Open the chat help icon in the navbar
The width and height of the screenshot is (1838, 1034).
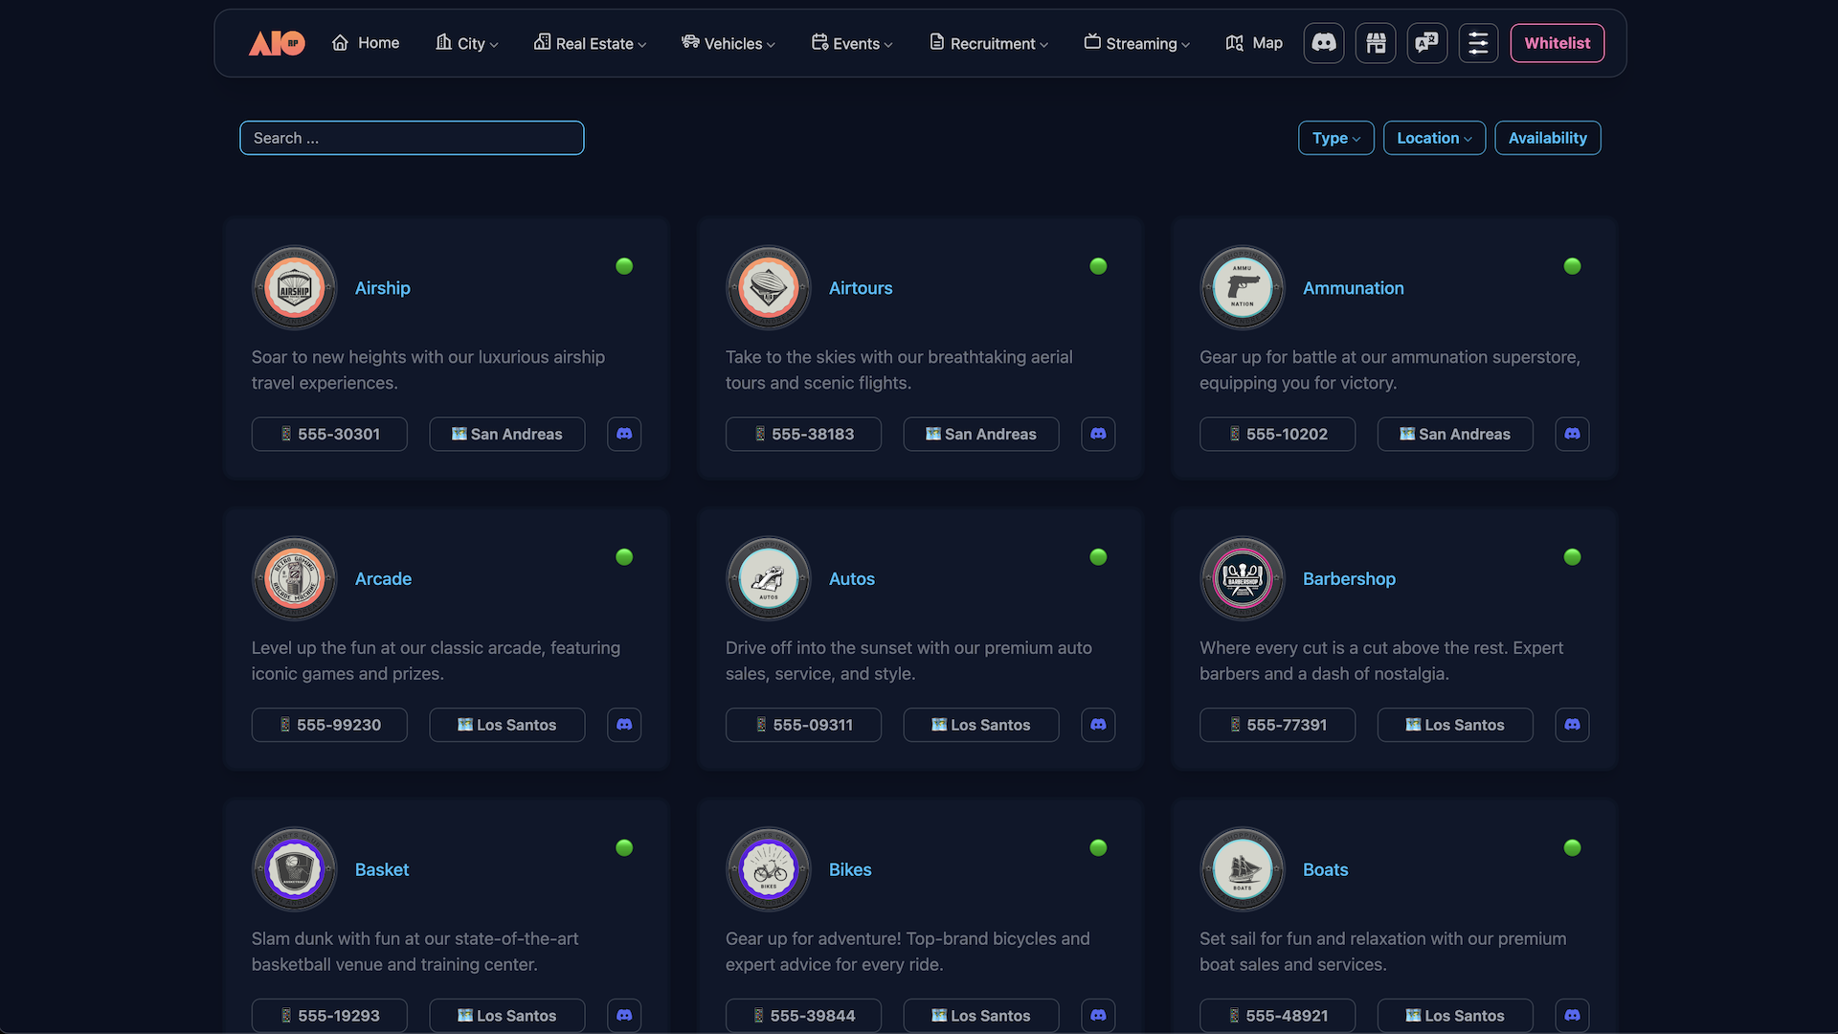tap(1427, 43)
